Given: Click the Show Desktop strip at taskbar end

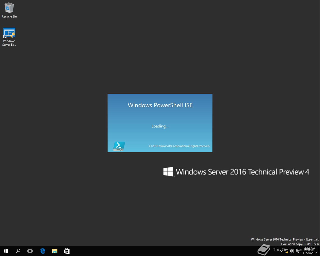Looking at the screenshot, I should click(x=319, y=251).
